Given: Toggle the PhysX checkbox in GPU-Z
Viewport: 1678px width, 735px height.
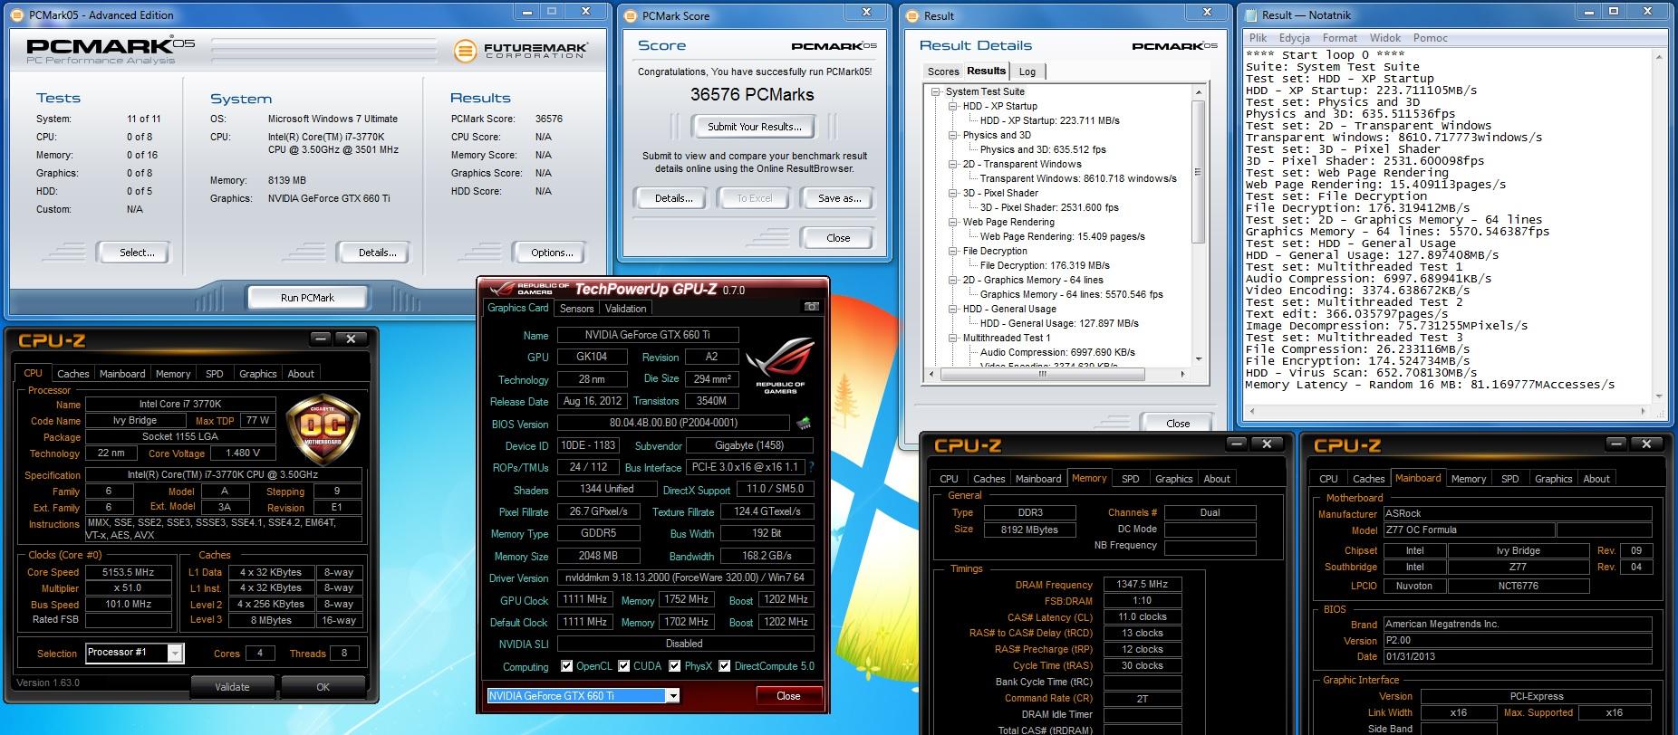Looking at the screenshot, I should pos(675,666).
